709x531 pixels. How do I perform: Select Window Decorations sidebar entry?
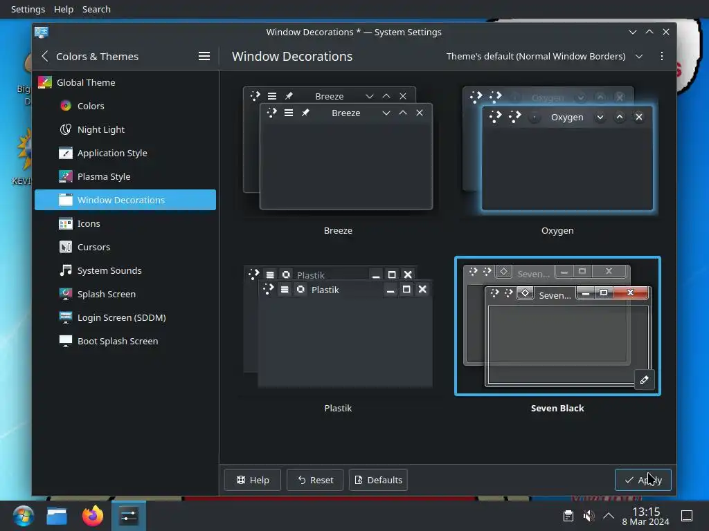(x=125, y=200)
